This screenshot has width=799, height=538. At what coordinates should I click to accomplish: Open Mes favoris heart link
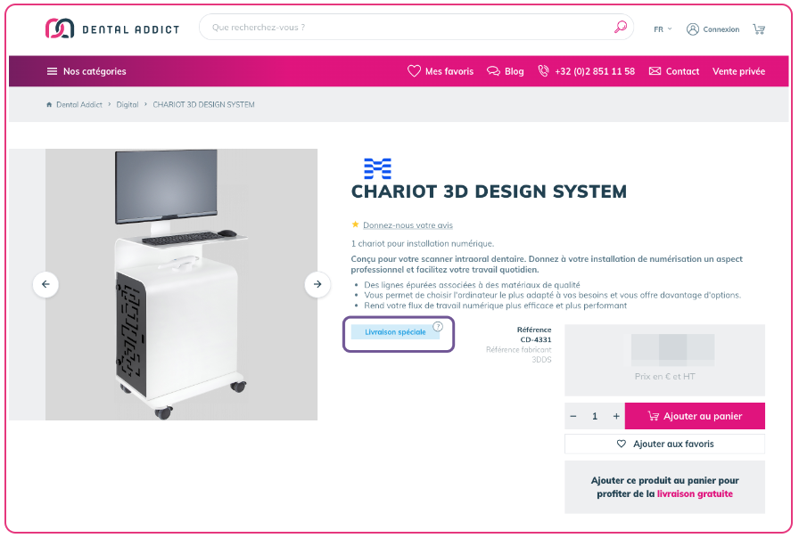coord(441,71)
